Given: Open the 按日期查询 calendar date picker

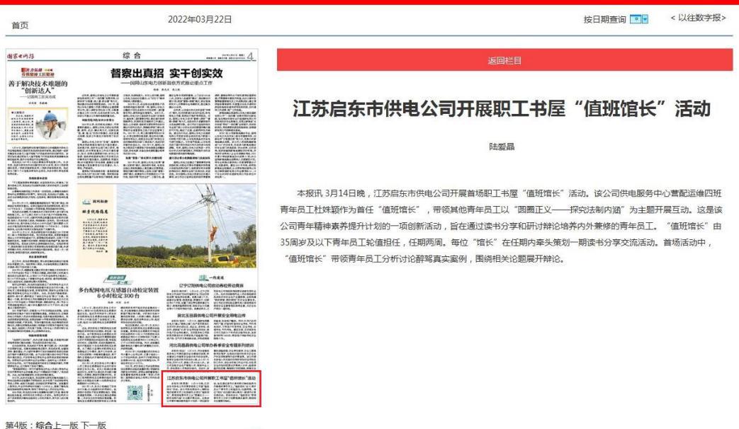Looking at the screenshot, I should [636, 19].
